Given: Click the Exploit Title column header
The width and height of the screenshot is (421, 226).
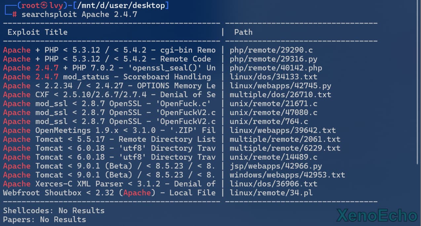Looking at the screenshot, I should [37, 32].
